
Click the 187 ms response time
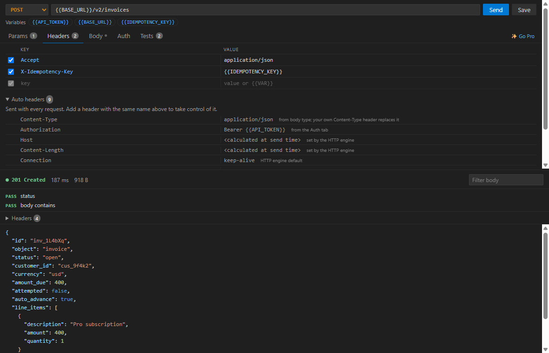click(x=60, y=180)
